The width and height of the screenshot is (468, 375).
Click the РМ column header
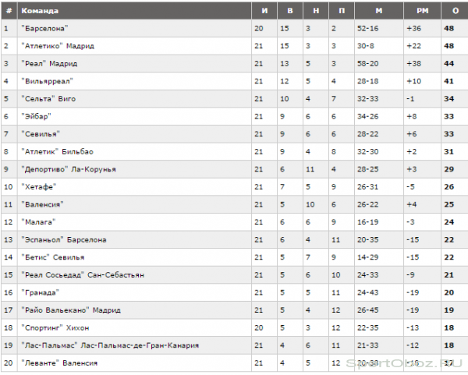(x=422, y=11)
